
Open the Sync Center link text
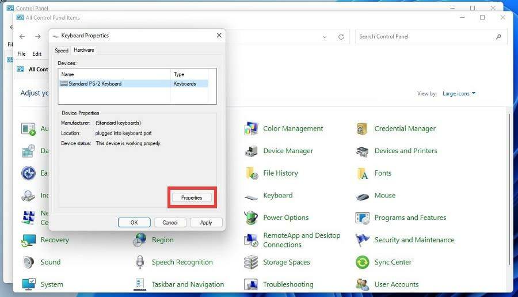[x=393, y=262]
